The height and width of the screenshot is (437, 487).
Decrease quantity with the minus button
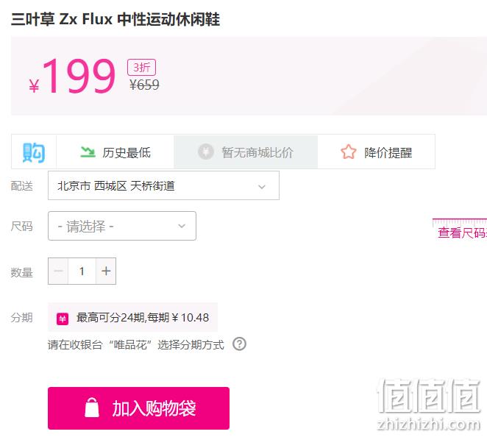[58, 271]
